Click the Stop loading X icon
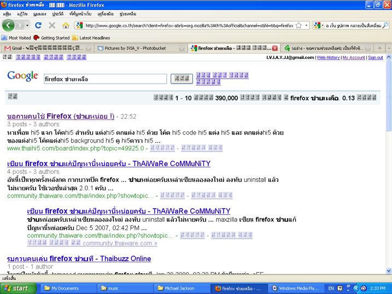This screenshot has height=294, width=392. [52, 25]
